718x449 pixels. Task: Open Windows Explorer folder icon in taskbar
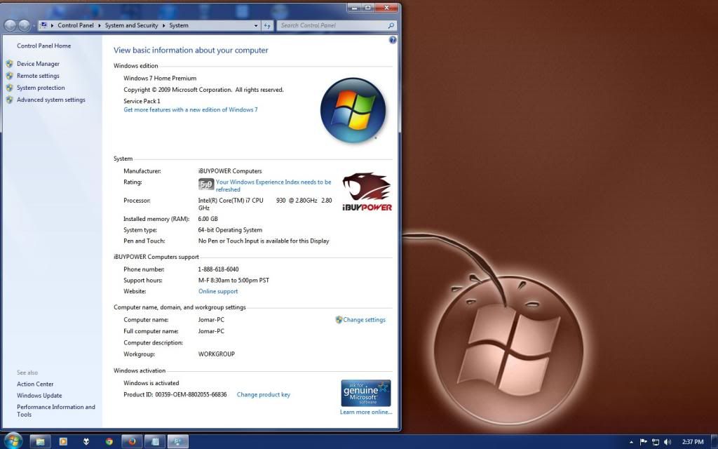[x=40, y=441]
